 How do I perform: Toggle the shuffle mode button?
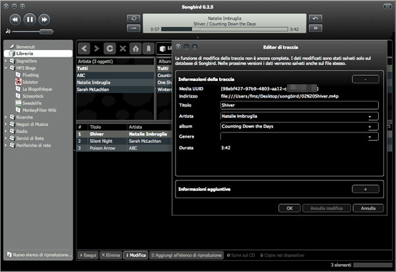click(x=135, y=28)
